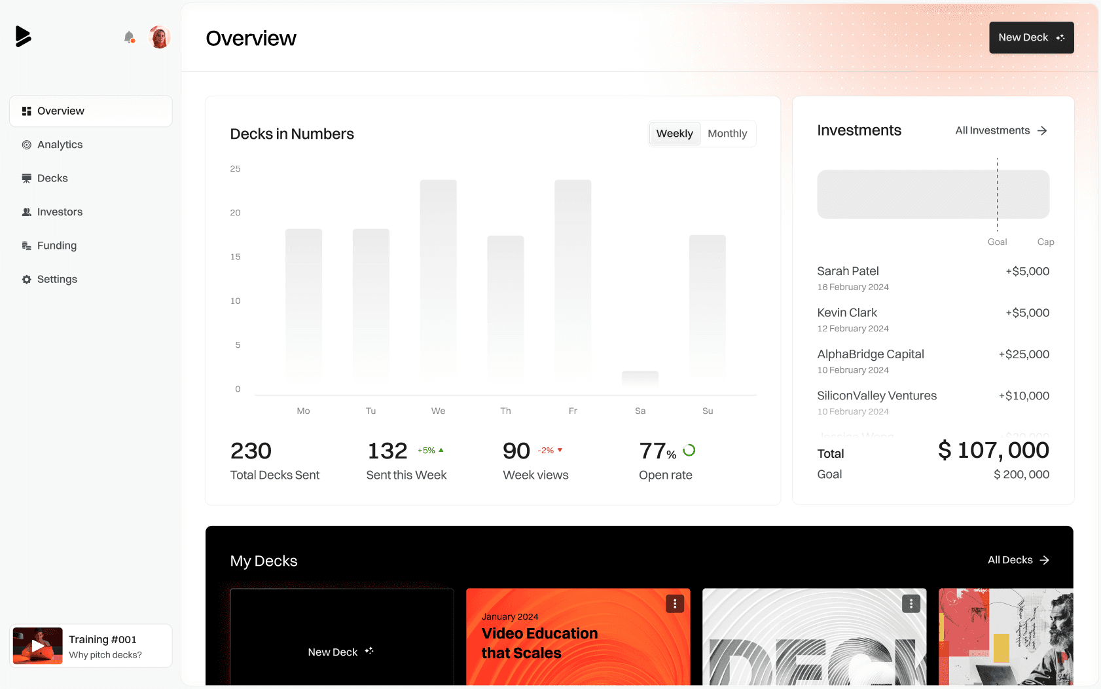
Task: Select the Overview menu item
Action: tap(61, 111)
